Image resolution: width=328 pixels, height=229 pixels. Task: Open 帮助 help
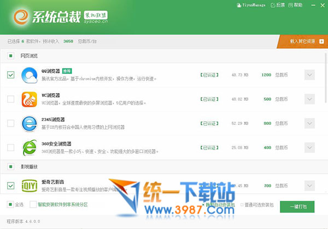point(295,5)
